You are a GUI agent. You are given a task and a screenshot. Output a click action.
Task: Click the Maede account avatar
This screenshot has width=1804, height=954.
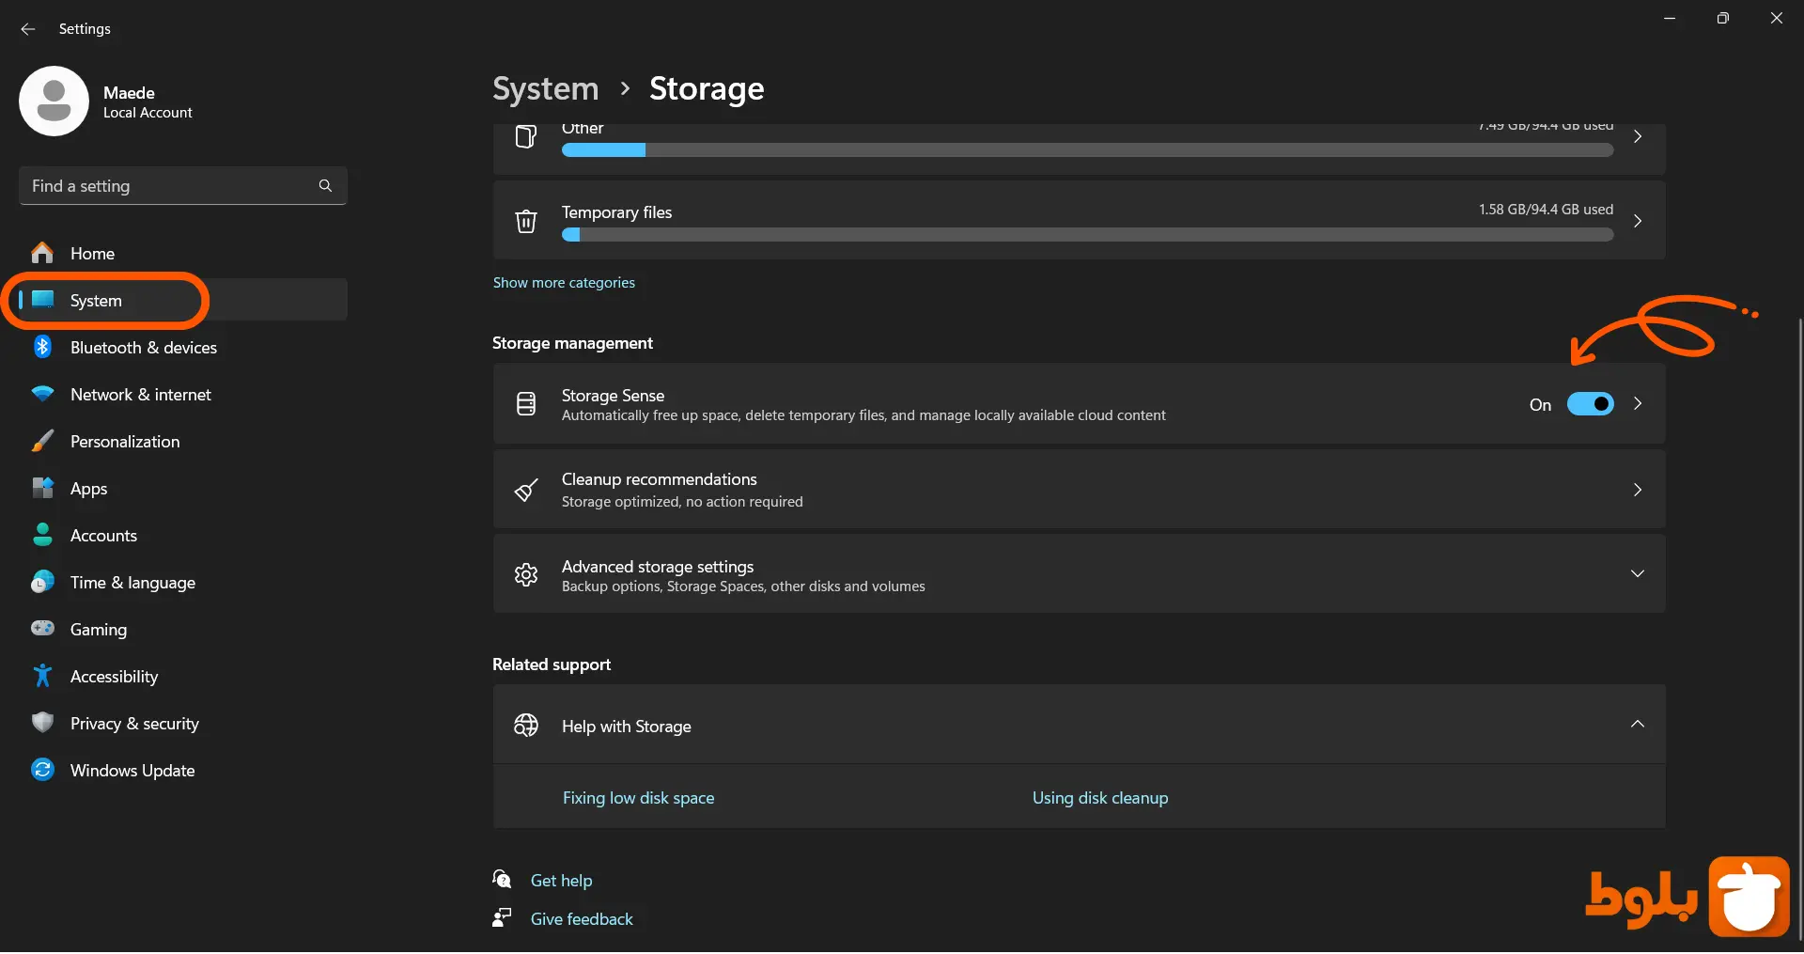point(54,102)
